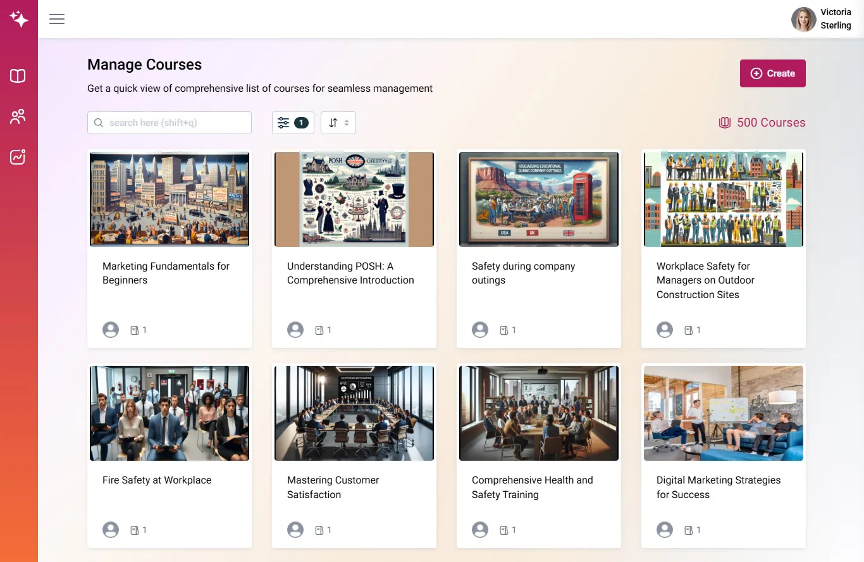Screen dimensions: 864x562
Task: Open the analytics chart icon in sidebar
Action: (18, 157)
